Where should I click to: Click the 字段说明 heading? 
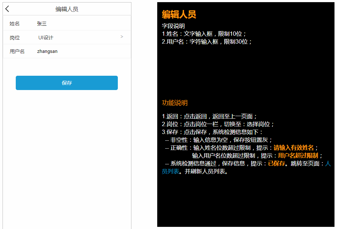point(173,26)
